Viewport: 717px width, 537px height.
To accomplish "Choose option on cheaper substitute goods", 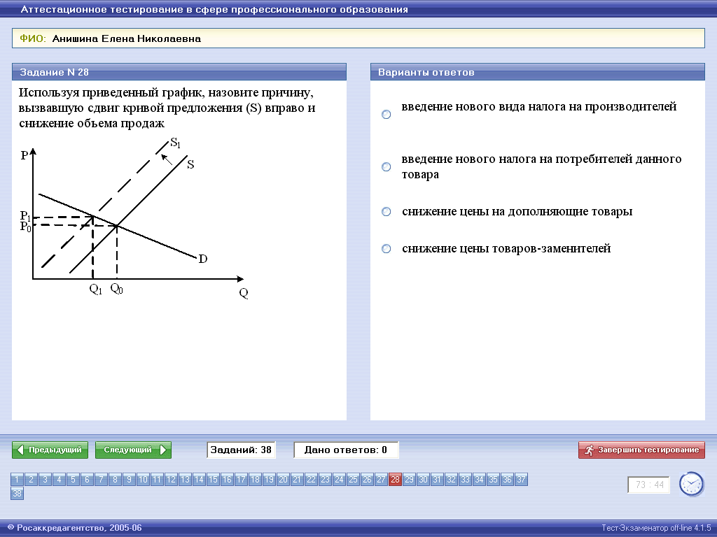I will pyautogui.click(x=387, y=248).
